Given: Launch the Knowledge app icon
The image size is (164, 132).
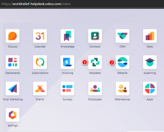Looking at the screenshot, I should pyautogui.click(x=67, y=36).
